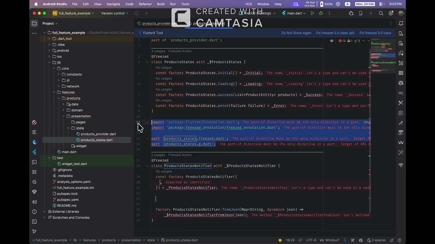
Task: Open the Build menu
Action: (x=161, y=4)
